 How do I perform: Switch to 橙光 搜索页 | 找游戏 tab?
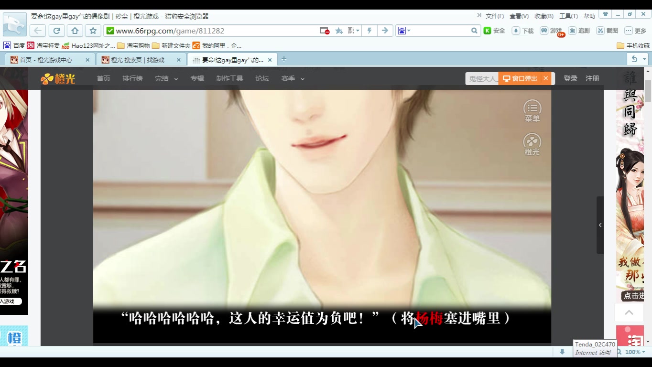pos(138,60)
